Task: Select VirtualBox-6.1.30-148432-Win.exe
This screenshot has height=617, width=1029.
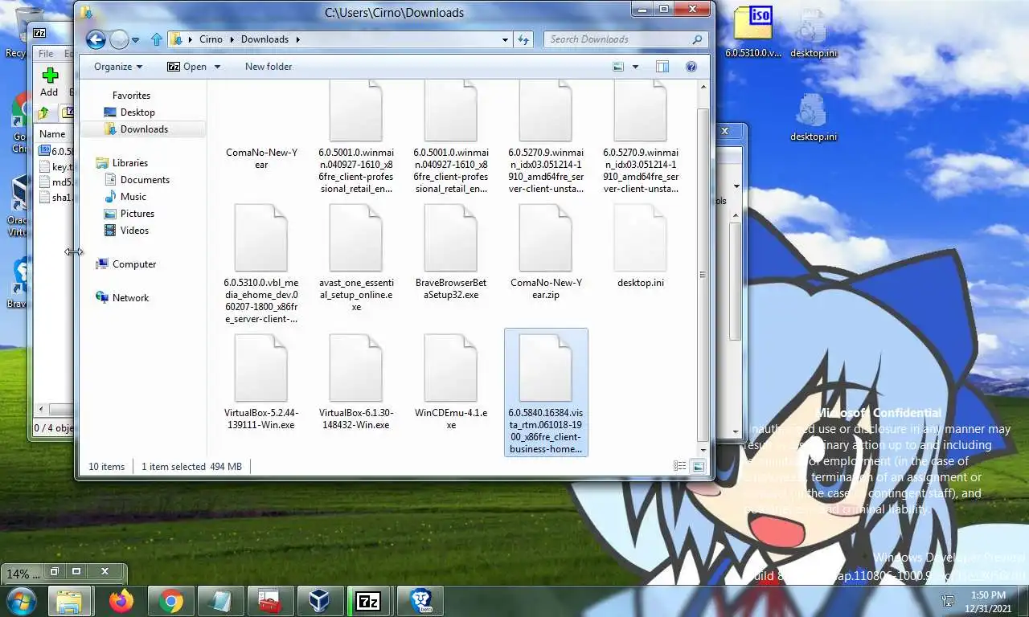Action: click(x=356, y=382)
